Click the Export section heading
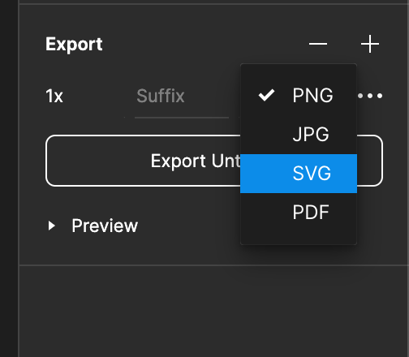 (x=74, y=44)
